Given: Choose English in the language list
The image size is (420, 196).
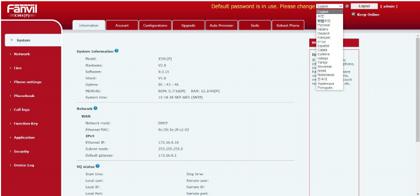Looking at the screenshot, I should coord(330,12).
